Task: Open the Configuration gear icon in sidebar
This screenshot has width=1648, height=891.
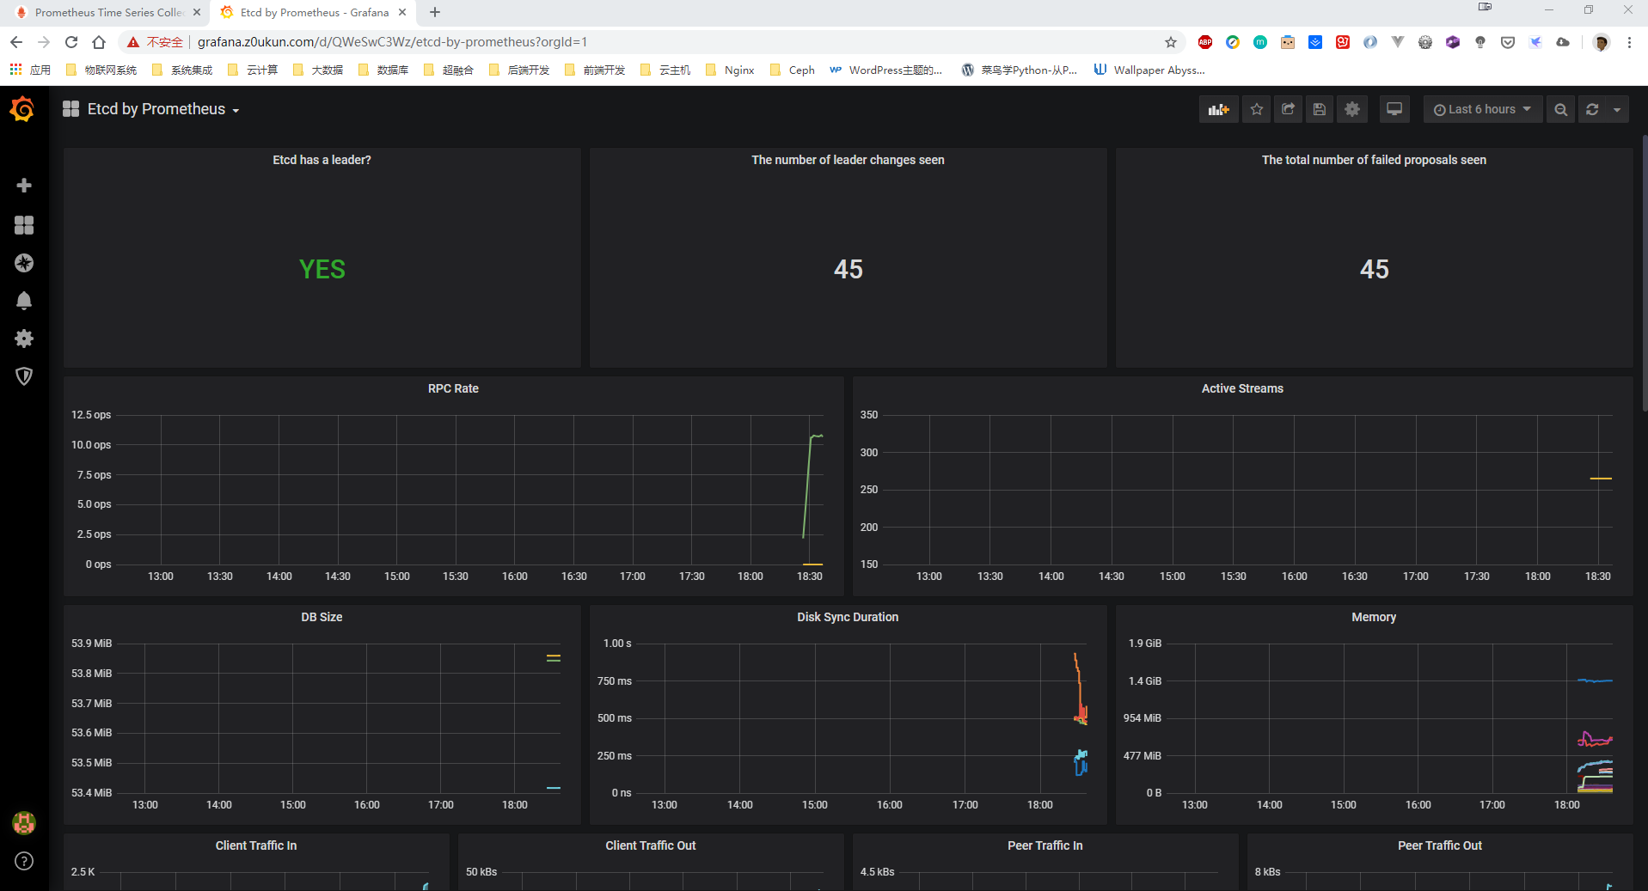Action: click(24, 339)
